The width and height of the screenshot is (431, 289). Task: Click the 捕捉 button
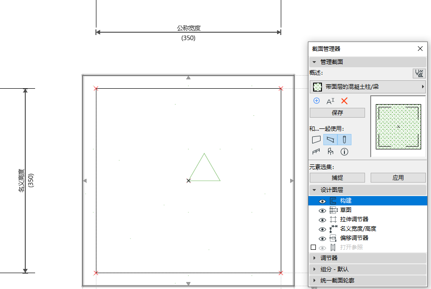337,178
